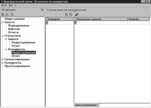Click the application icon in title bar
The height and width of the screenshot is (108, 151).
(x=2, y=2)
